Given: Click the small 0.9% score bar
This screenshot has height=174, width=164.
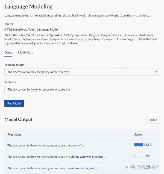Looking at the screenshot, I should pyautogui.click(x=134, y=156).
